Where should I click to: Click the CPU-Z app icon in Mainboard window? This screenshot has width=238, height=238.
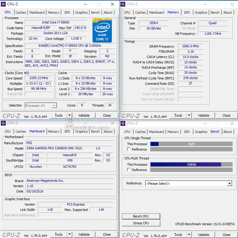tap(3, 123)
